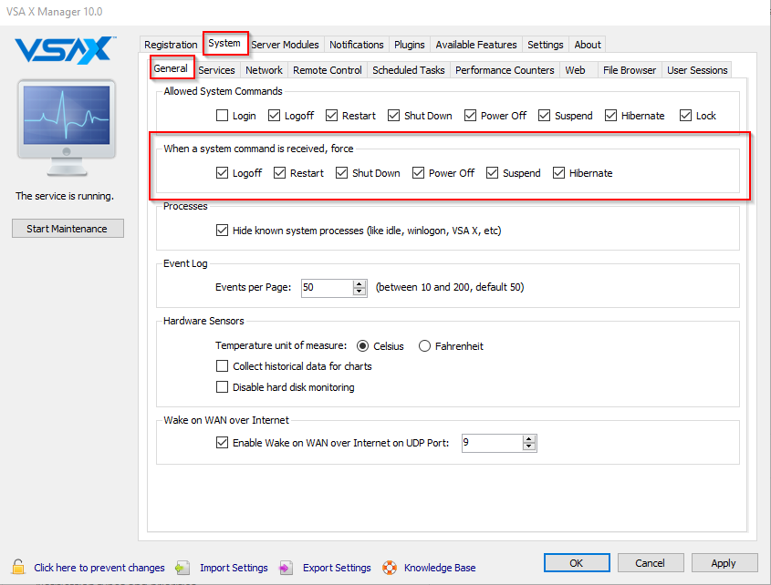This screenshot has height=585, width=771.
Task: Click the padlock icon to prevent changes
Action: pos(18,567)
